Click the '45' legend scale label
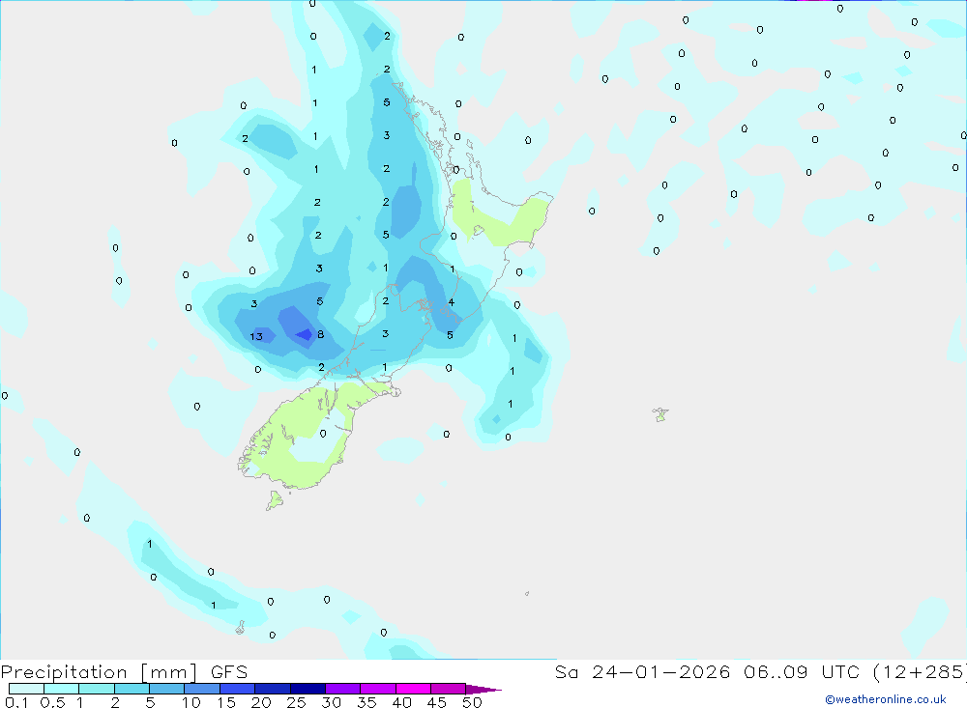The image size is (967, 708). point(437,702)
